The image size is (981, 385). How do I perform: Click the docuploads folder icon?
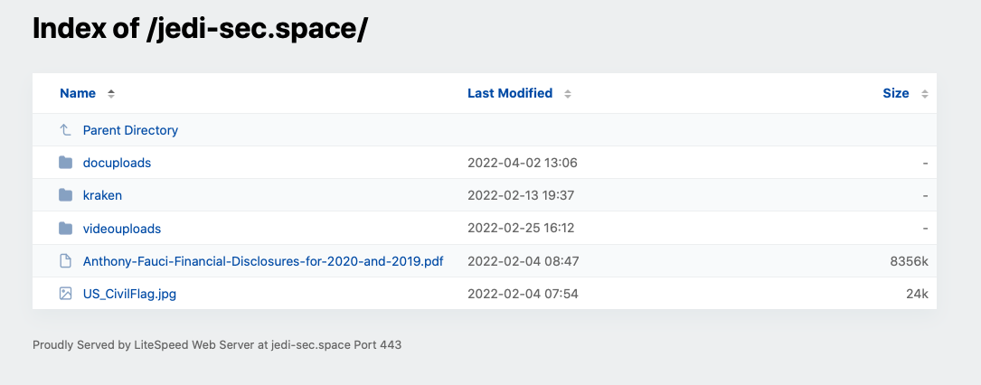point(65,163)
